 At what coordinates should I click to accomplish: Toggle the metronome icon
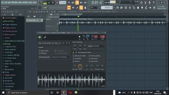[69, 3]
